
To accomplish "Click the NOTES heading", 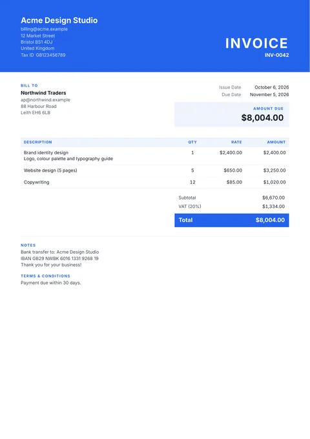I will coord(28,245).
